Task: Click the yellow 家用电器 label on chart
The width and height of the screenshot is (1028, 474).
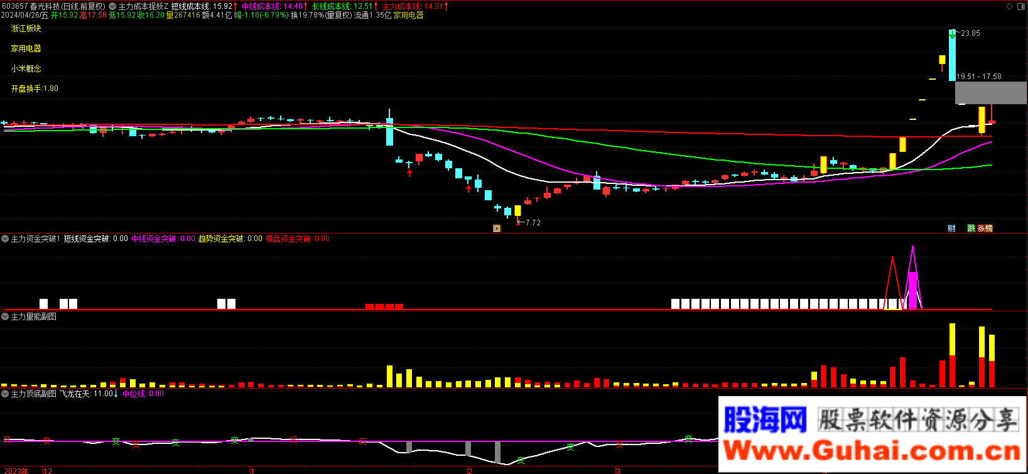Action: click(26, 48)
